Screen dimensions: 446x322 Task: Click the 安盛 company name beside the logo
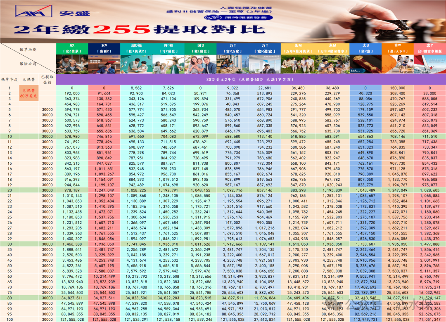point(74,13)
